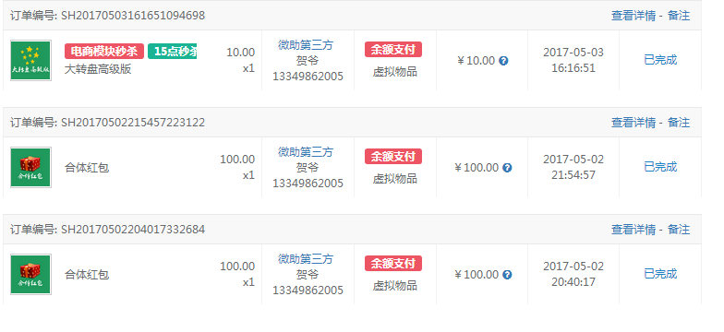724x332 pixels.
Task: Click 微助第三方 link in order dated 21:54:57
Action: [x=305, y=152]
